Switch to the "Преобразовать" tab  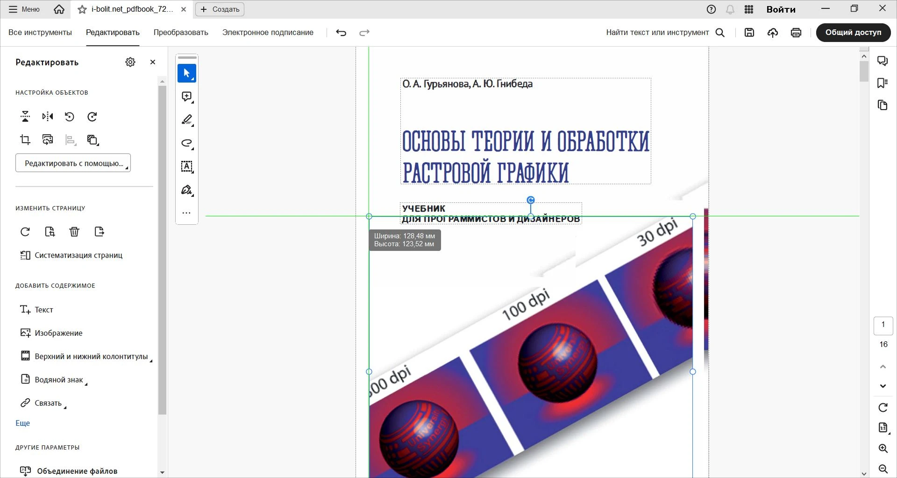tap(181, 33)
